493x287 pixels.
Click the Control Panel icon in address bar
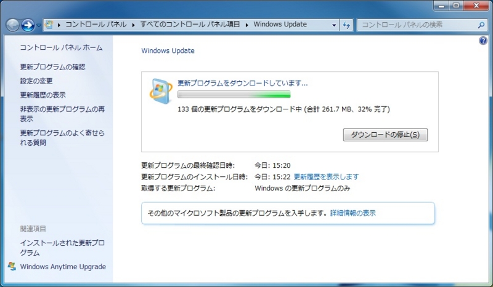49,25
